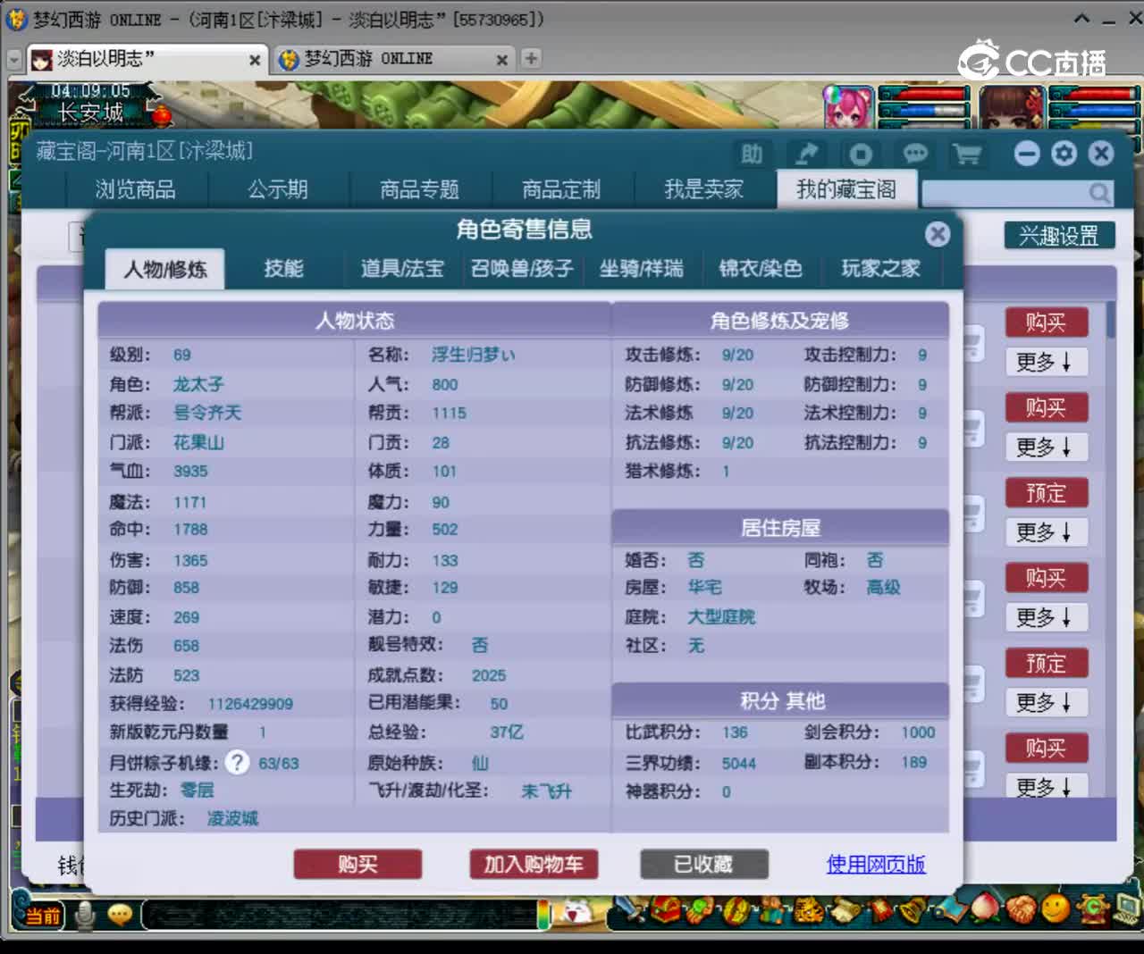This screenshot has height=954, width=1144.
Task: Open 公示期 navigation tab
Action: click(x=278, y=189)
